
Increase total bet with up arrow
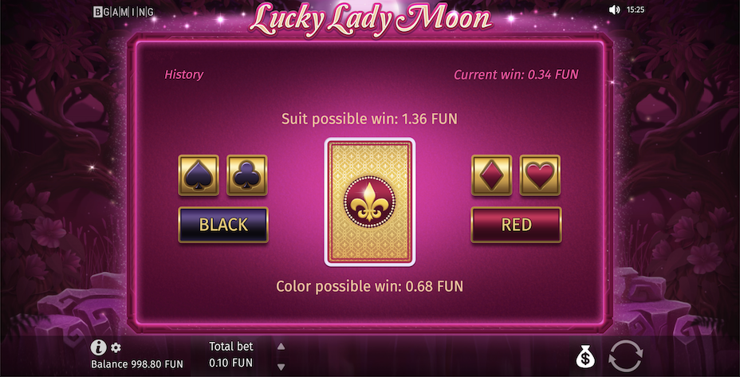pos(281,347)
